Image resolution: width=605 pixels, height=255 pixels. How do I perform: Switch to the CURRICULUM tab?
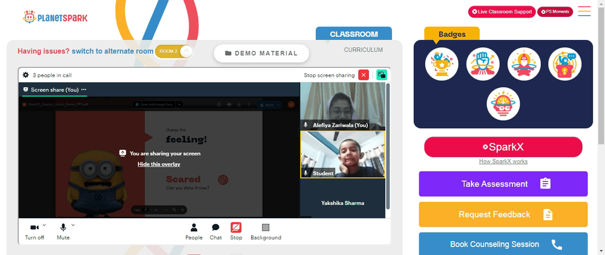pos(364,50)
